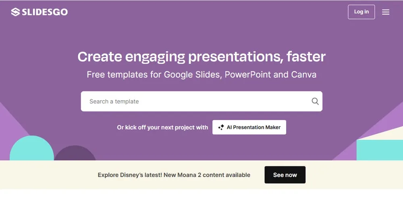Click the empty white area below the banner
The width and height of the screenshot is (403, 208).
[201, 198]
